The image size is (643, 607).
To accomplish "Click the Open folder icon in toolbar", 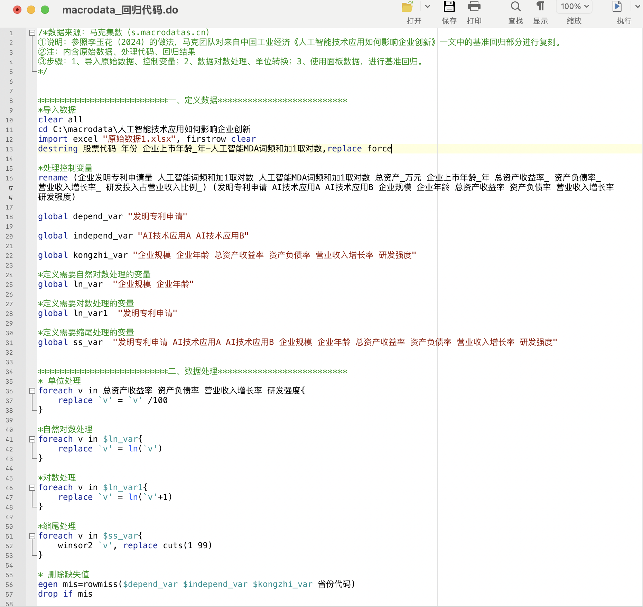I will (x=407, y=7).
